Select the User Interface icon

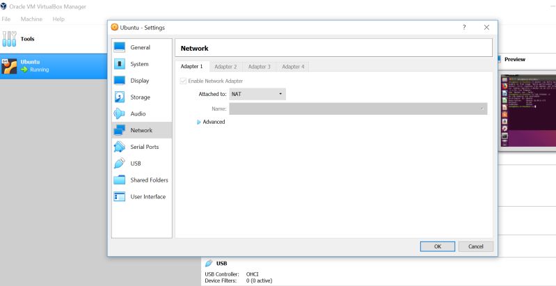(x=120, y=196)
